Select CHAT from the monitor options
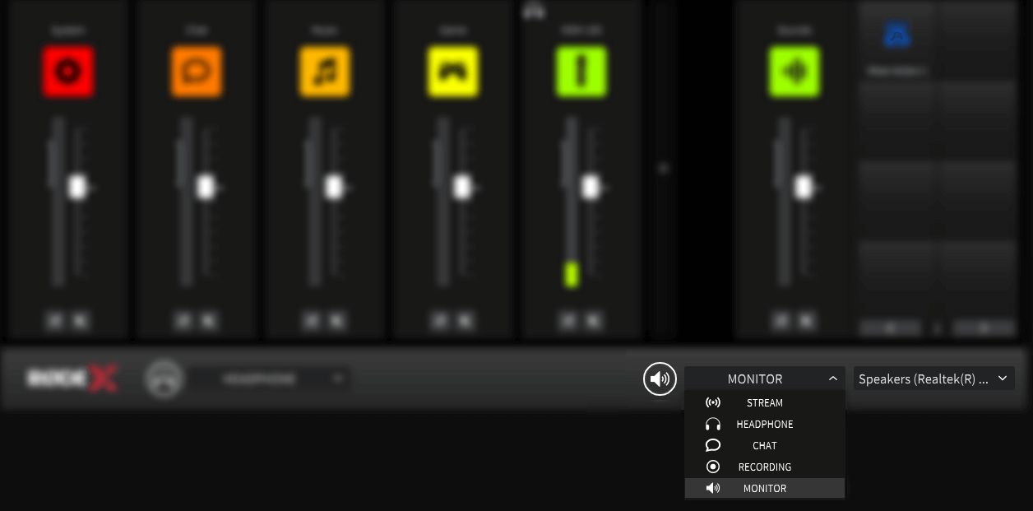Viewport: 1033px width, 511px height. pos(764,445)
